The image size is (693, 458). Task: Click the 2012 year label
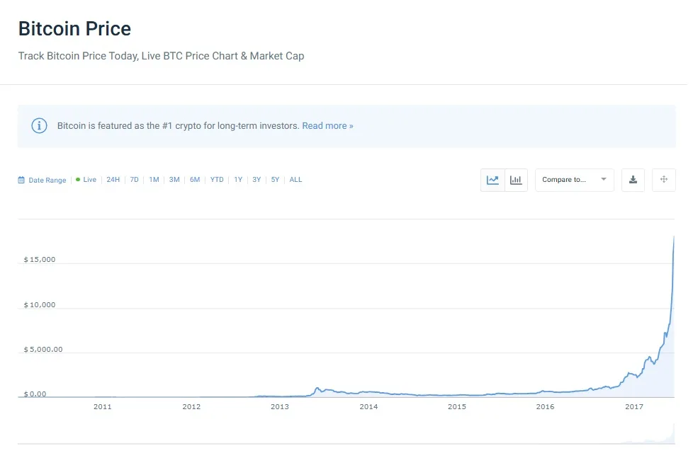tap(191, 407)
